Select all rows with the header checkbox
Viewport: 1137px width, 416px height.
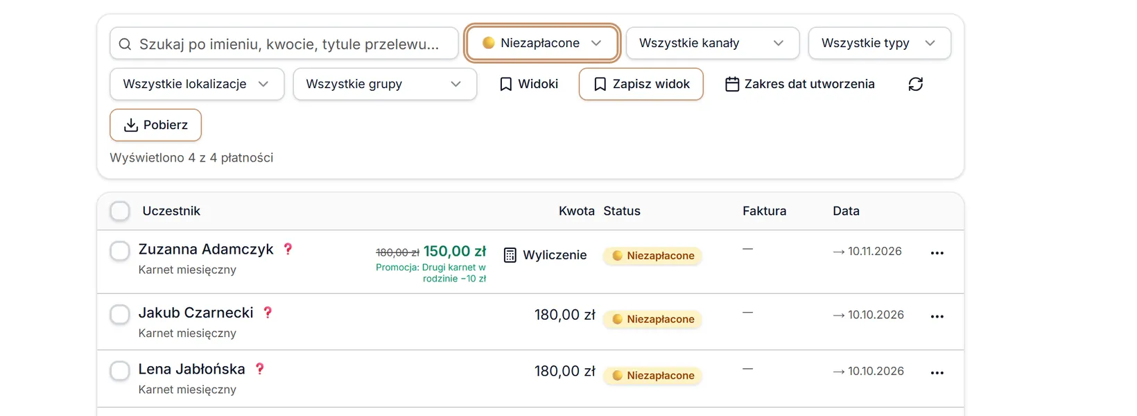[120, 211]
